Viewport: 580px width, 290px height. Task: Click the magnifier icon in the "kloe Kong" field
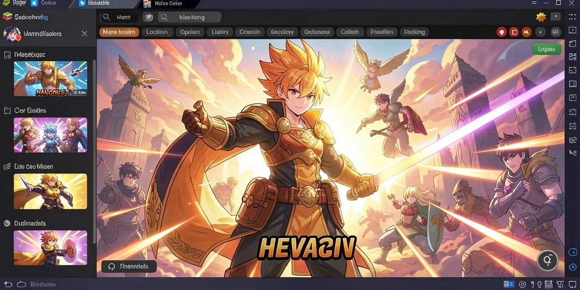(164, 17)
